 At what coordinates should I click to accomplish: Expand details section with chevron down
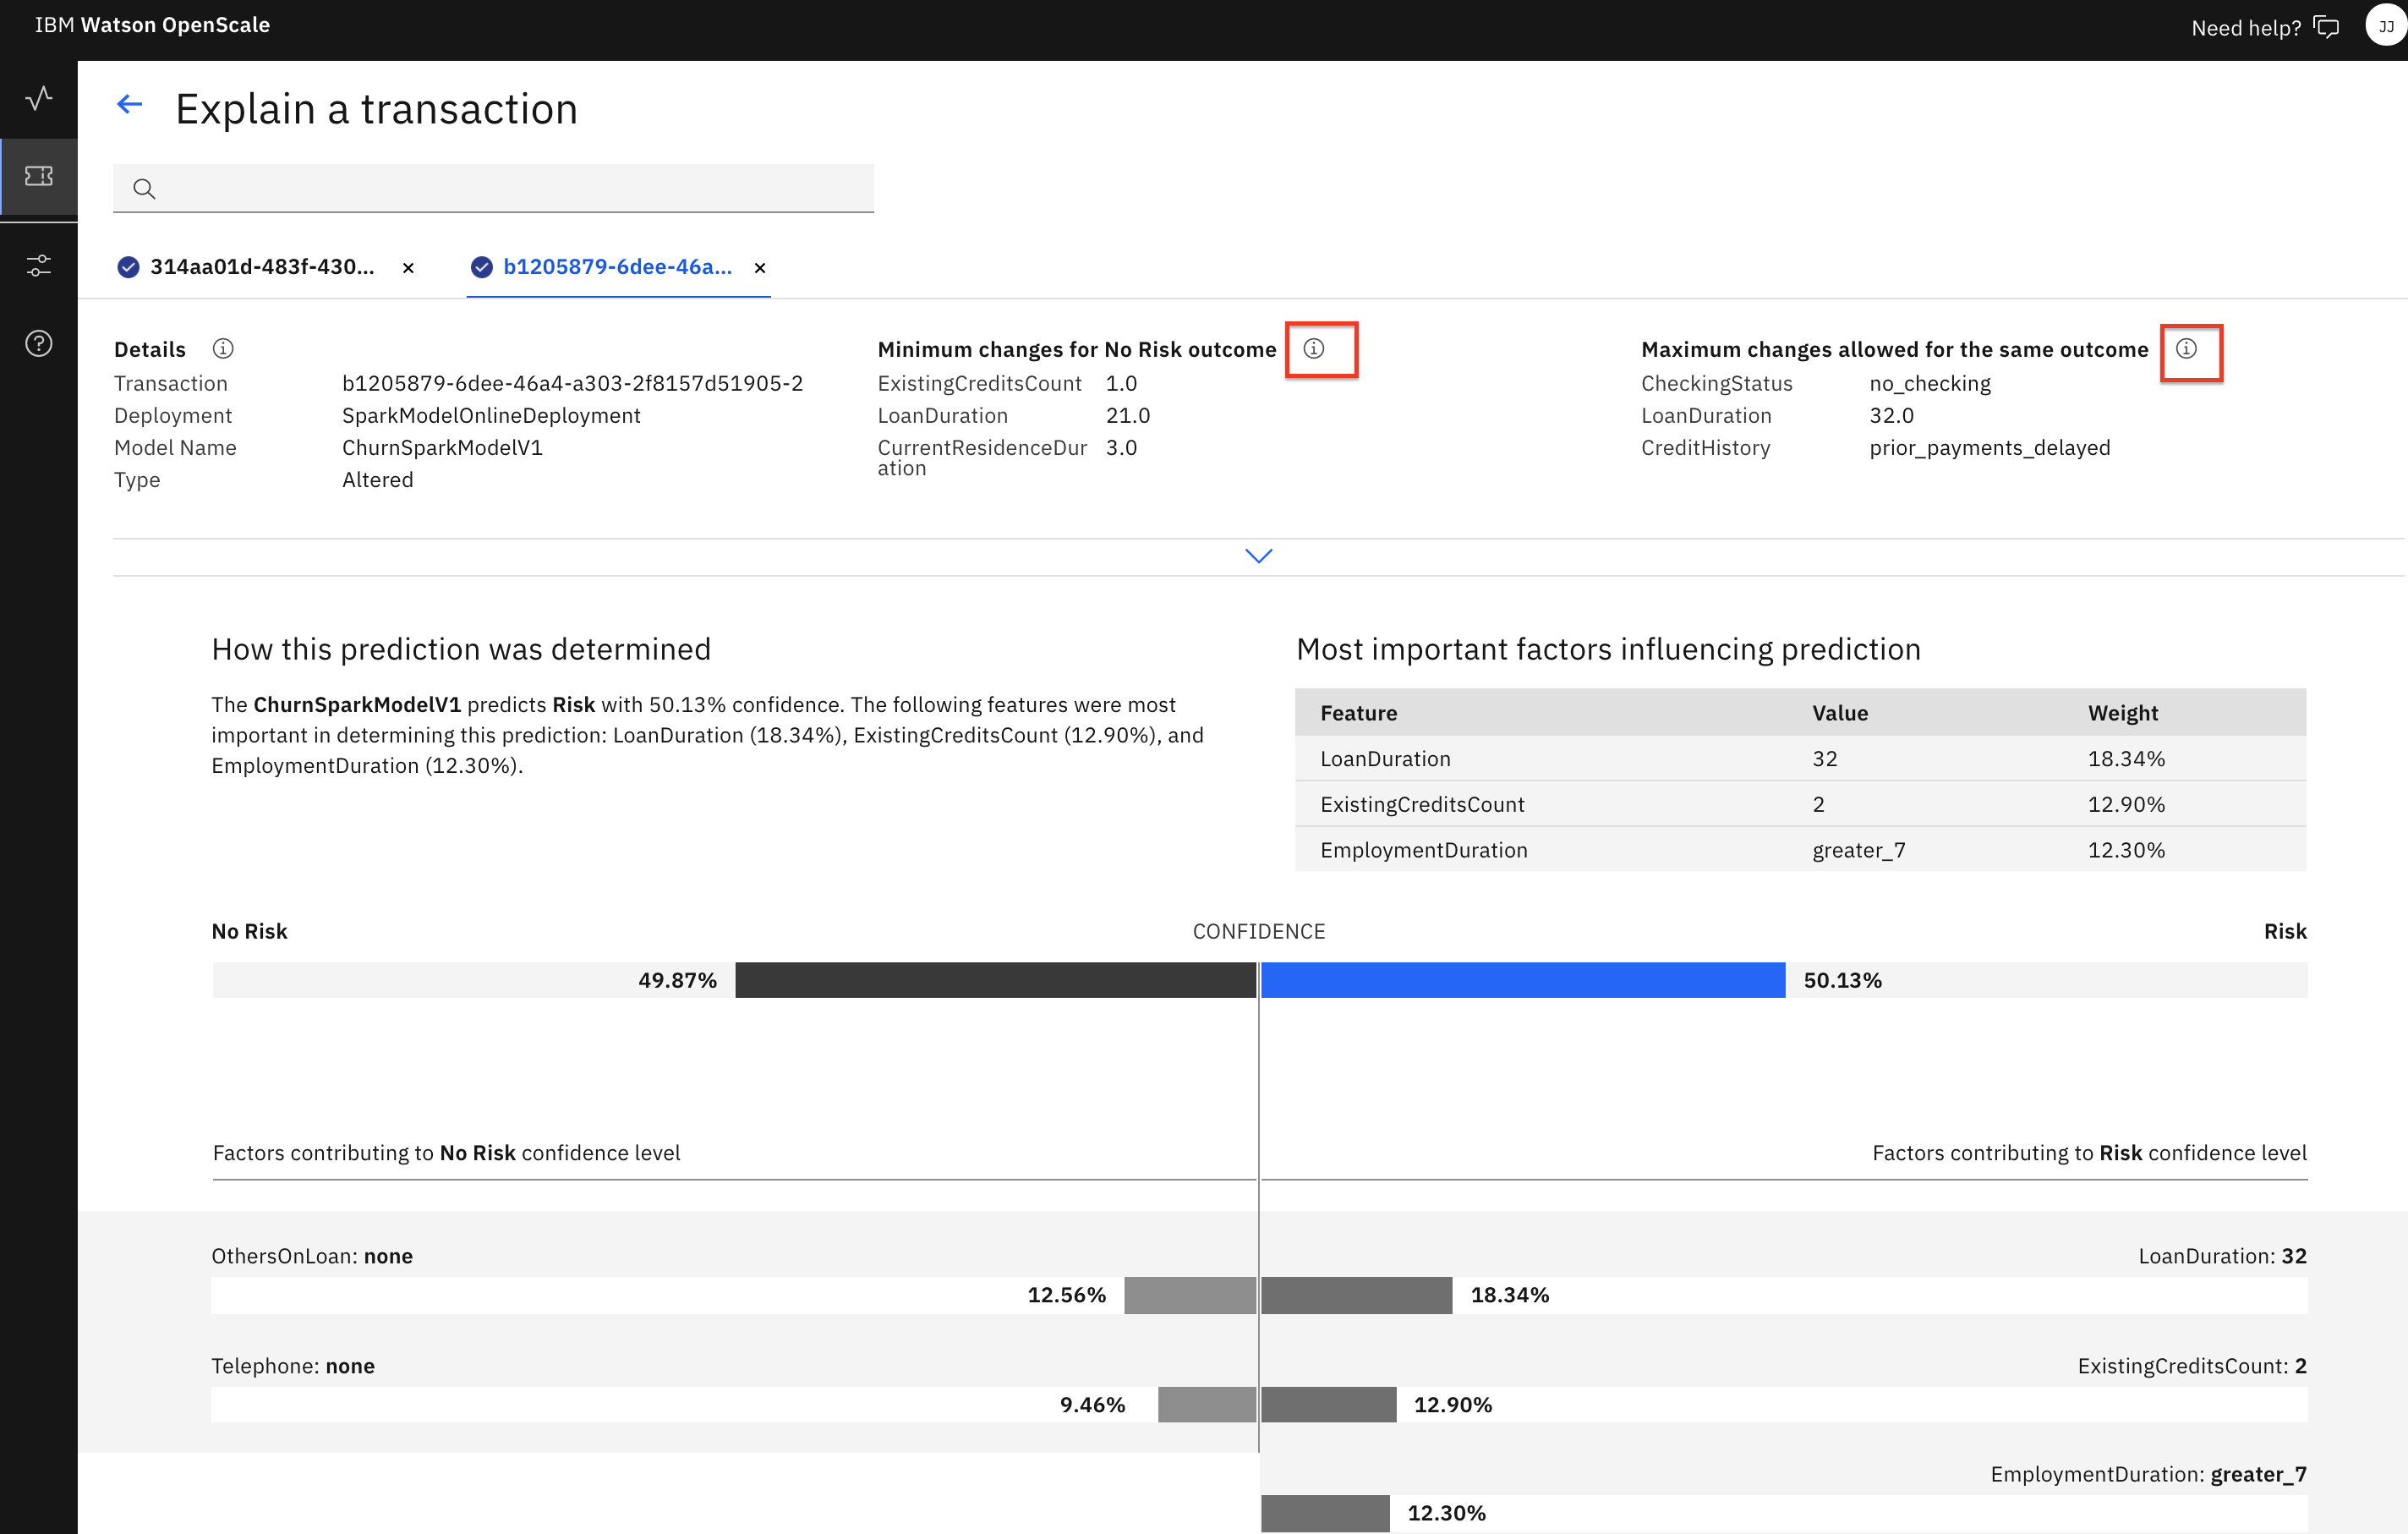pyautogui.click(x=1258, y=556)
